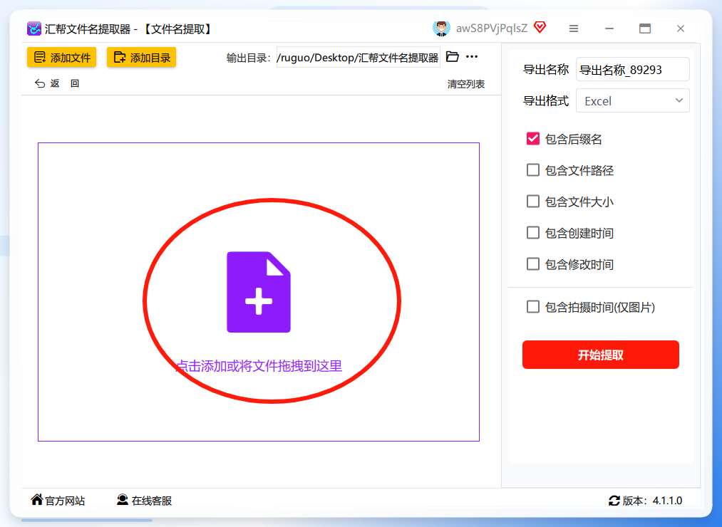Click the home icon for official website

37,499
